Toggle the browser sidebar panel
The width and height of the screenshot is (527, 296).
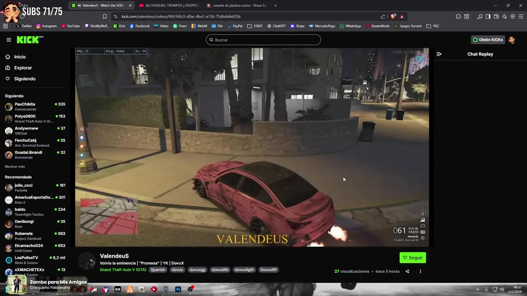pyautogui.click(x=488, y=16)
